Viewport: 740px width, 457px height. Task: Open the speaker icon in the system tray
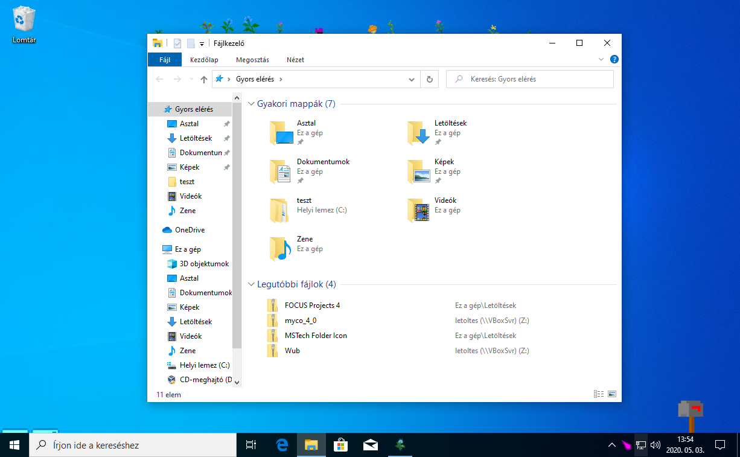pos(655,445)
